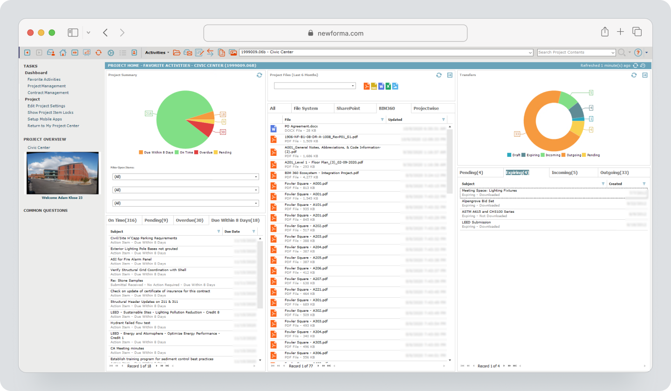Filter project files by Excel files
The height and width of the screenshot is (391, 671).
pyautogui.click(x=389, y=86)
